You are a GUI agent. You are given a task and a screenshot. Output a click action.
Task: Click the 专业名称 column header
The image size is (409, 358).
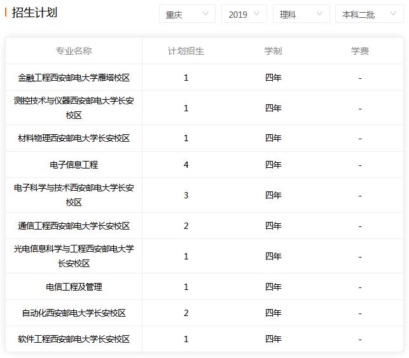coord(74,51)
